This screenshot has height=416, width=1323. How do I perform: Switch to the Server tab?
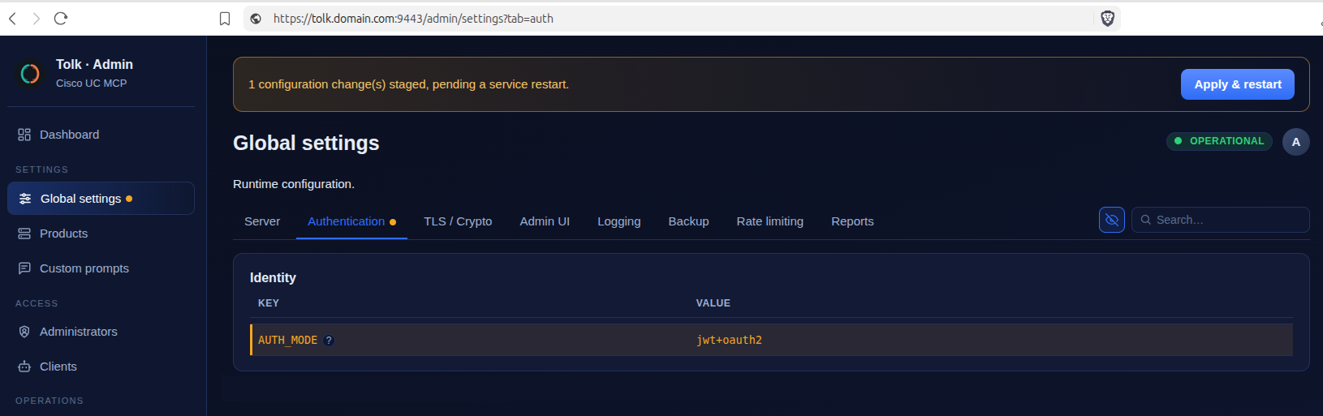coord(262,221)
